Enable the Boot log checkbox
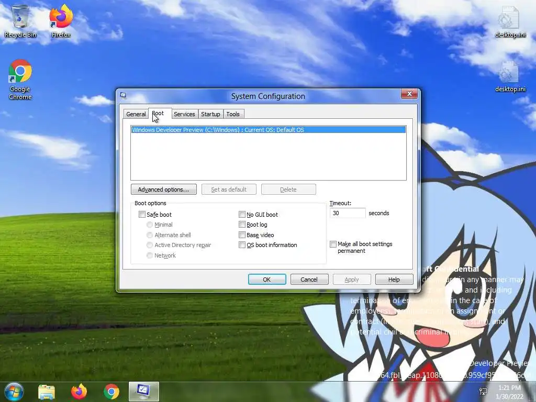 point(242,225)
